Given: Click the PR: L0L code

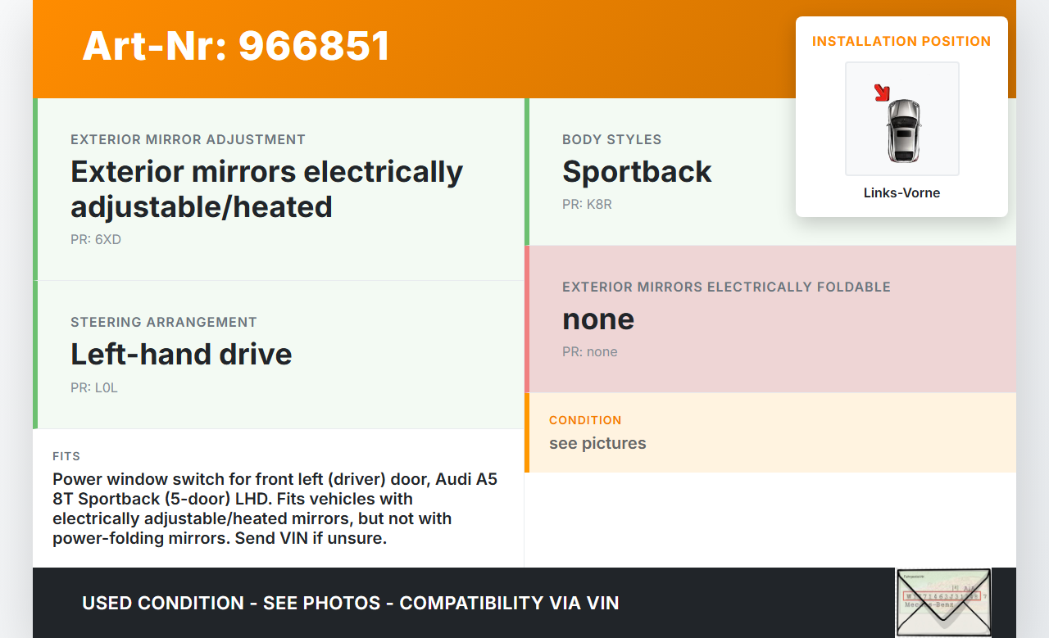Looking at the screenshot, I should [x=94, y=388].
